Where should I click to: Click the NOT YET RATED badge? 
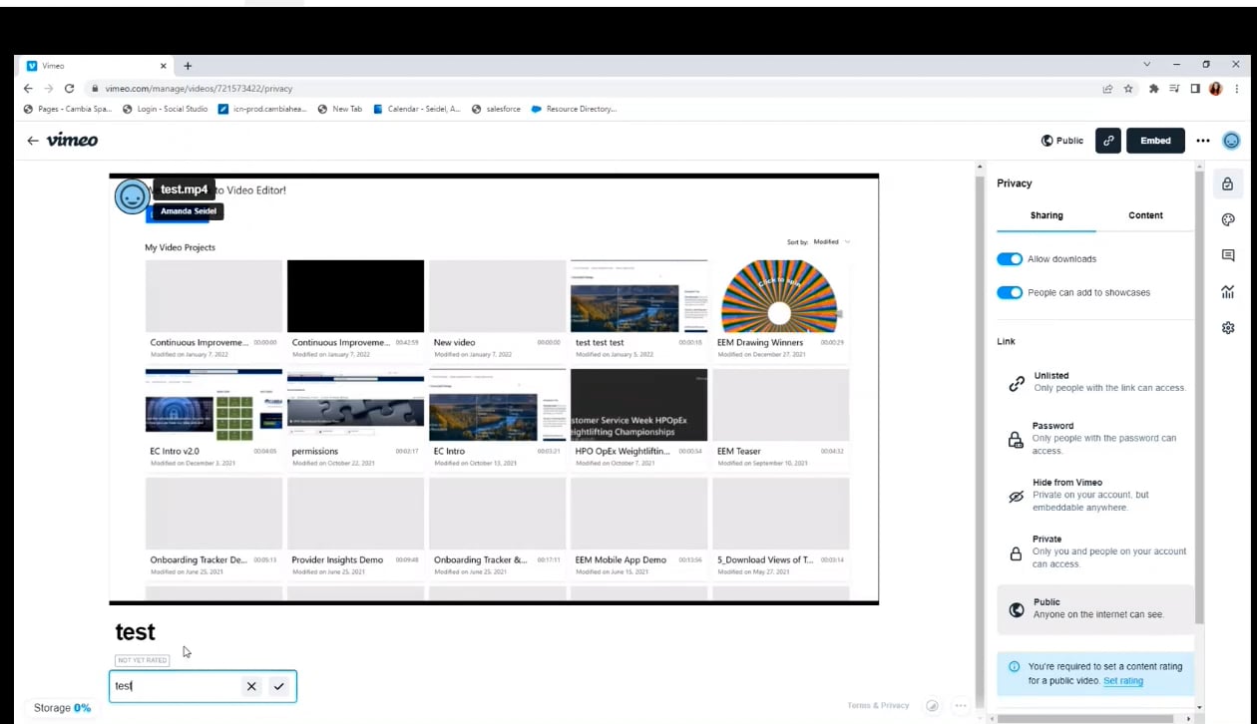tap(142, 660)
